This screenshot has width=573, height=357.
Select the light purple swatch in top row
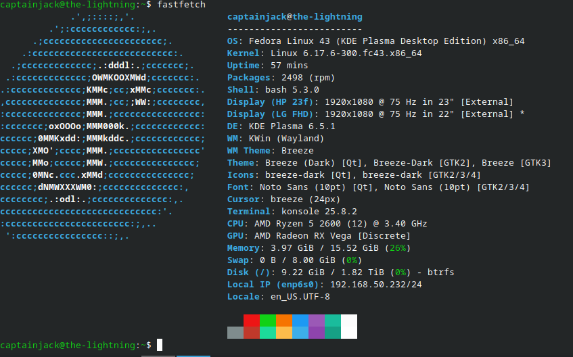tap(317, 320)
